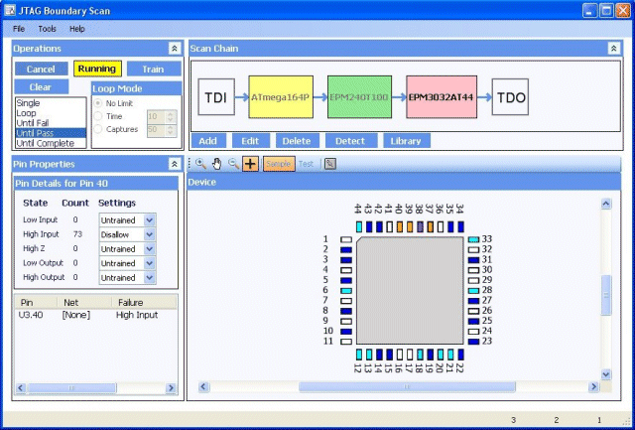Collapse the Scan Chain panel
Viewport: 635px width, 430px height.
tap(615, 48)
